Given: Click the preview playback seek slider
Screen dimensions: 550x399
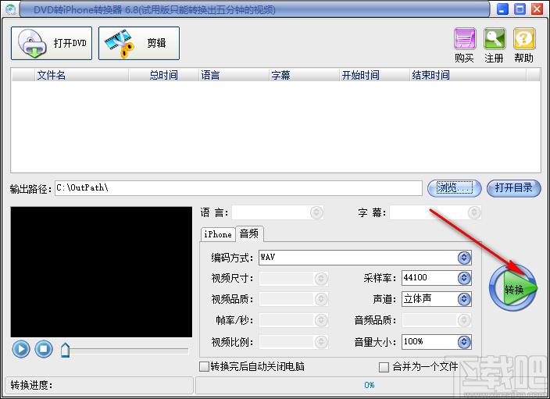Looking at the screenshot, I should (125, 351).
